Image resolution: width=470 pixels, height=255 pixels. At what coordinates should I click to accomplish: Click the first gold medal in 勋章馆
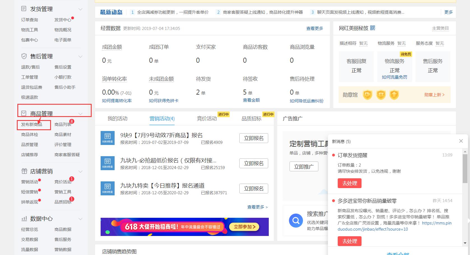(367, 95)
